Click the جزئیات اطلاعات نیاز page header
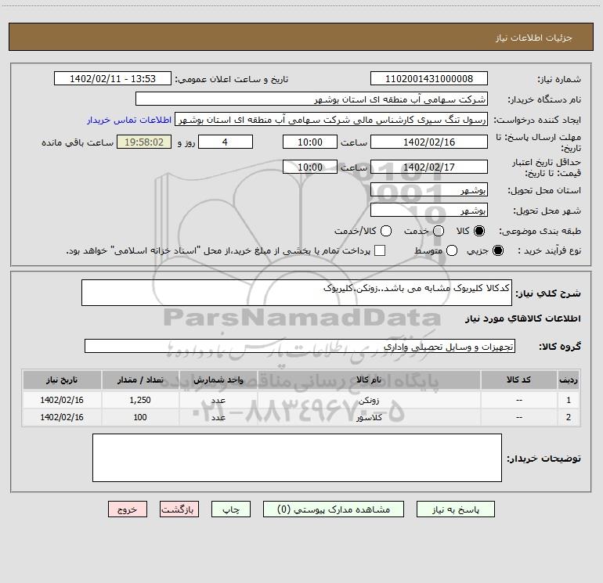Screen dimensions: 603x583 point(534,38)
